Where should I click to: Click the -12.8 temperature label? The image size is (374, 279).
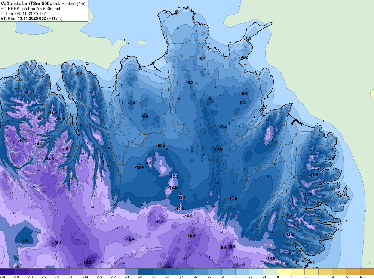click(173, 187)
